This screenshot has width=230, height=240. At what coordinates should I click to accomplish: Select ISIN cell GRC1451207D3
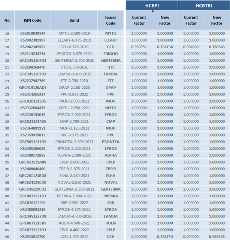pyautogui.click(x=33, y=60)
